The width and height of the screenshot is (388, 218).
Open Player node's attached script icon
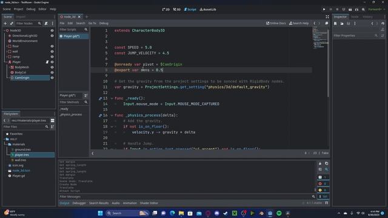click(x=47, y=62)
